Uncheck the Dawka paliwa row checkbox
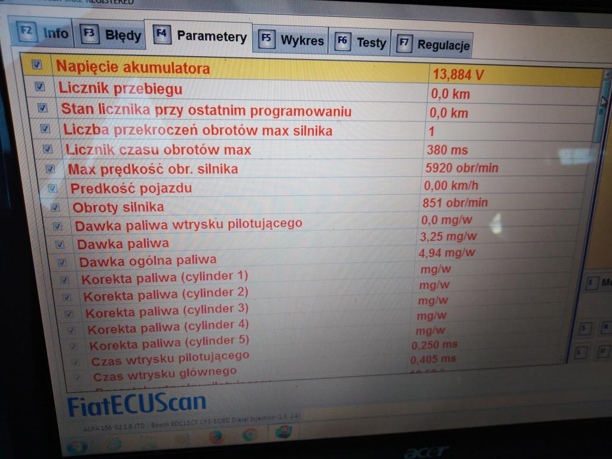The height and width of the screenshot is (459, 612). tap(60, 244)
